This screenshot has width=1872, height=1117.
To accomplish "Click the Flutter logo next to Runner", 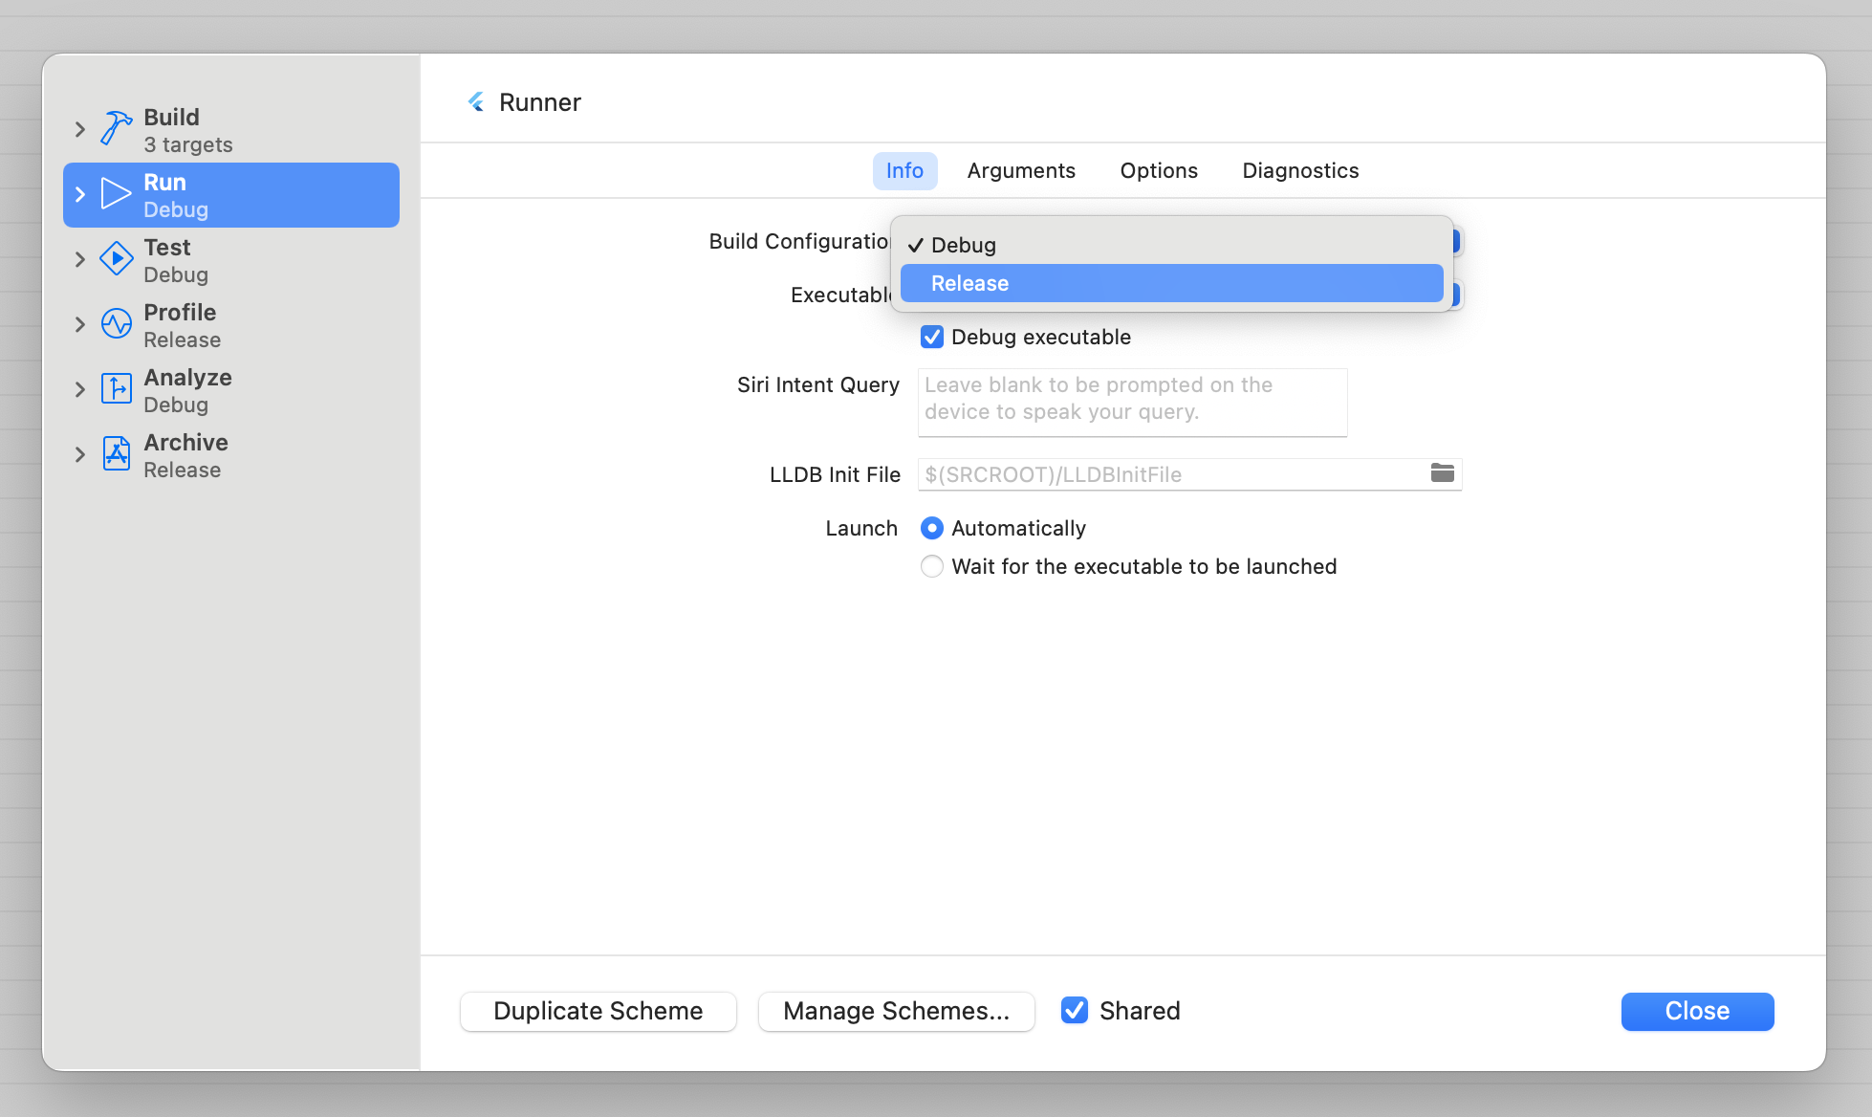I will click(475, 101).
